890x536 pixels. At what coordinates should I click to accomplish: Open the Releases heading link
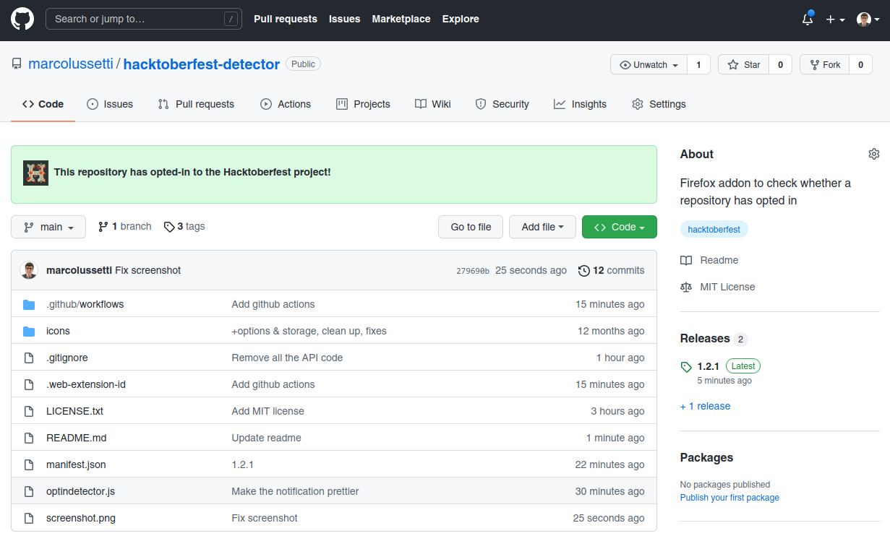(705, 339)
